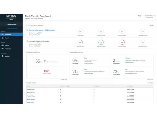Click January campaign Emails sent progress circle

pos(80,42)
